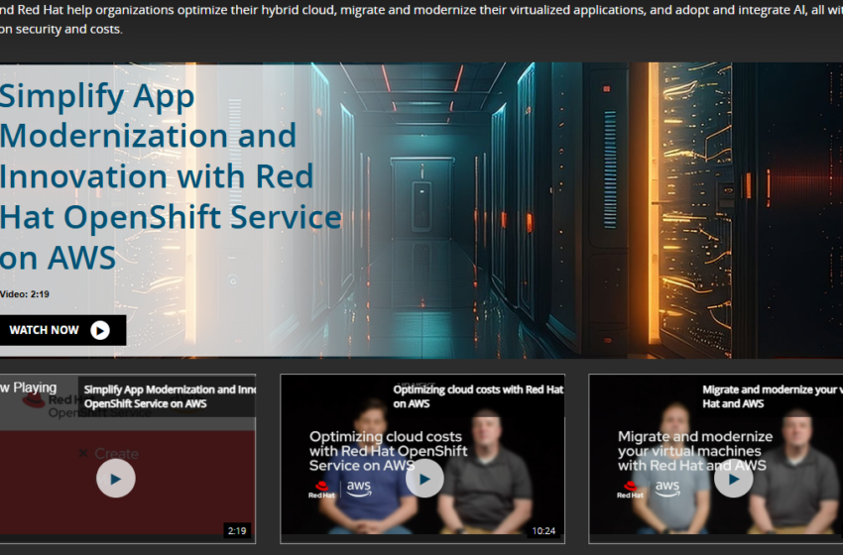Click the AWS logo in Optimizing video thumbnail
This screenshot has height=555, width=843.
click(359, 489)
